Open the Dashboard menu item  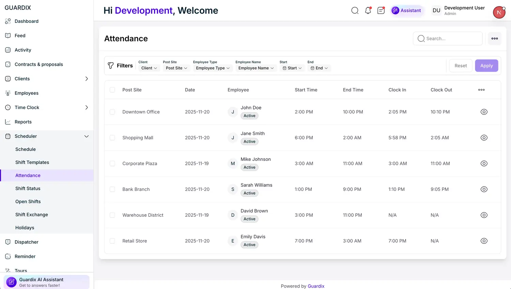27,21
